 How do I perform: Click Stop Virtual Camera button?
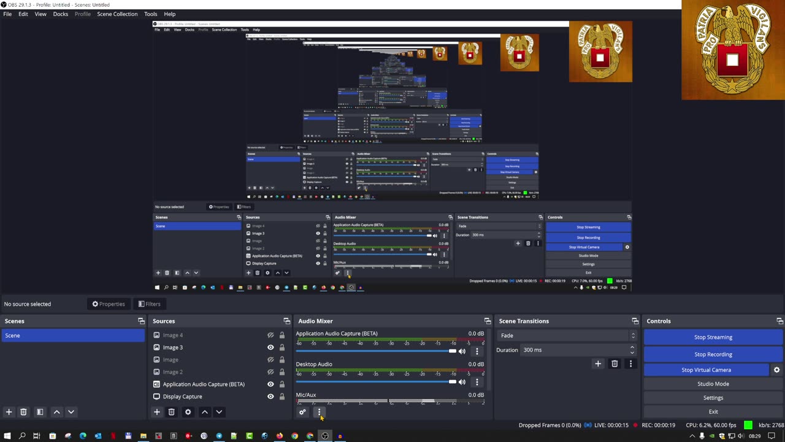(706, 370)
